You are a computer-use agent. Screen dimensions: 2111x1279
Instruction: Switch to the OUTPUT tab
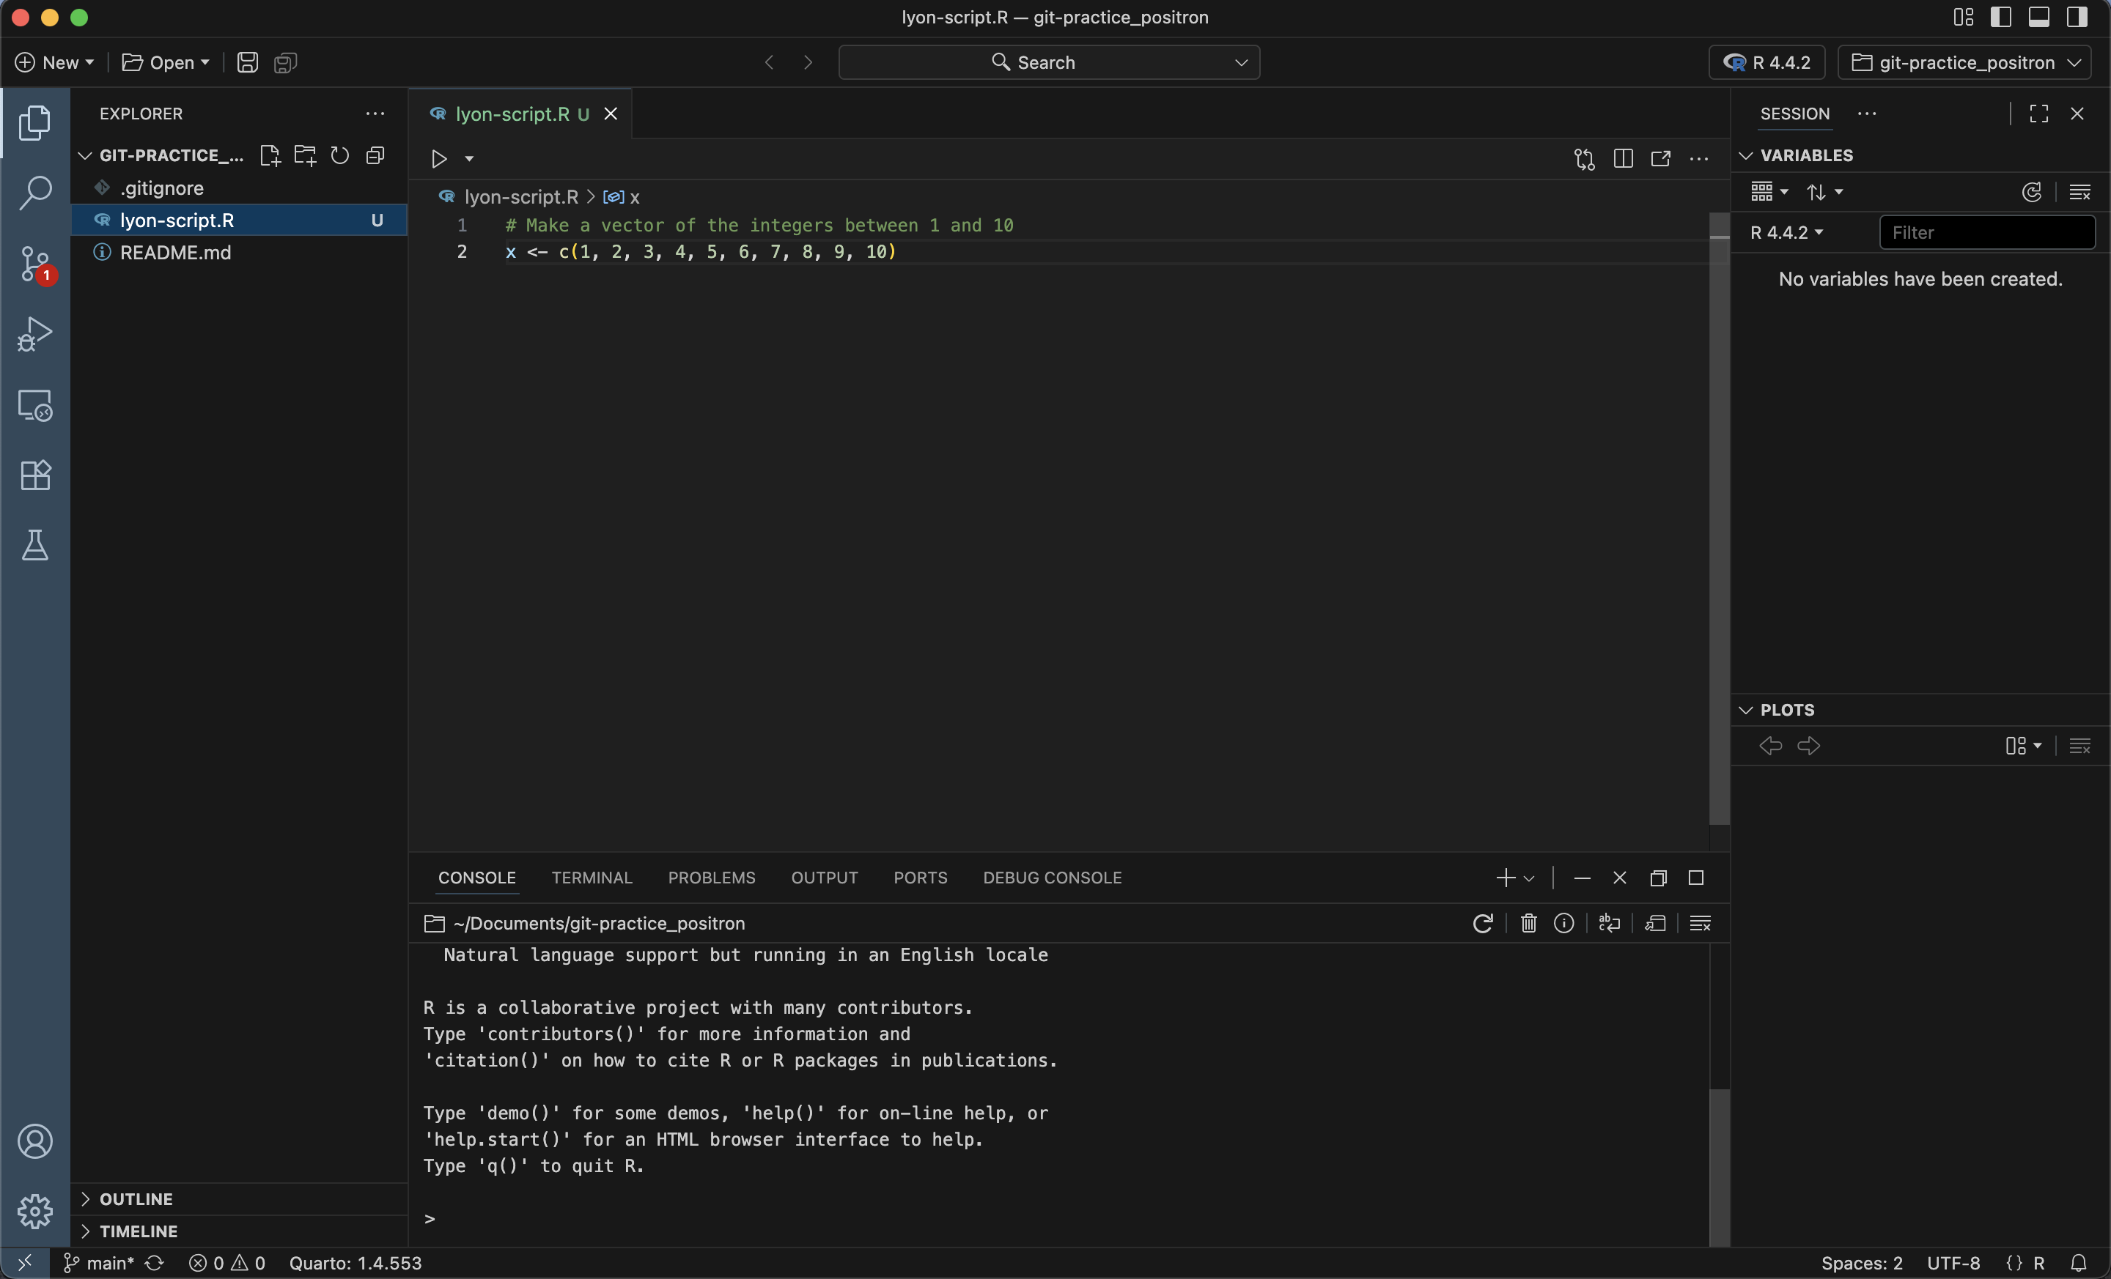[823, 878]
